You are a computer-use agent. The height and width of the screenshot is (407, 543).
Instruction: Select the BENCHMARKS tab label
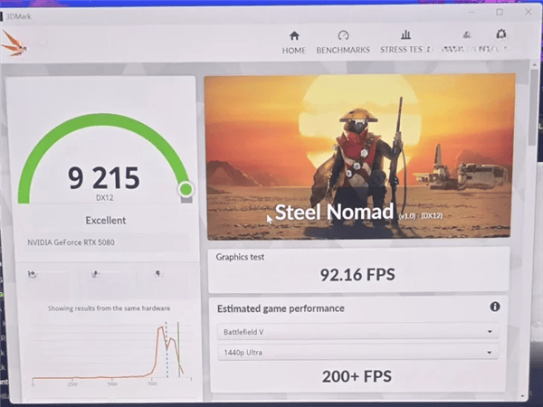click(x=343, y=50)
